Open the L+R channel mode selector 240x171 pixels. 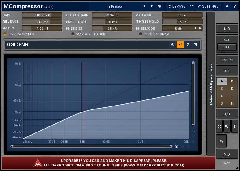pos(227,29)
